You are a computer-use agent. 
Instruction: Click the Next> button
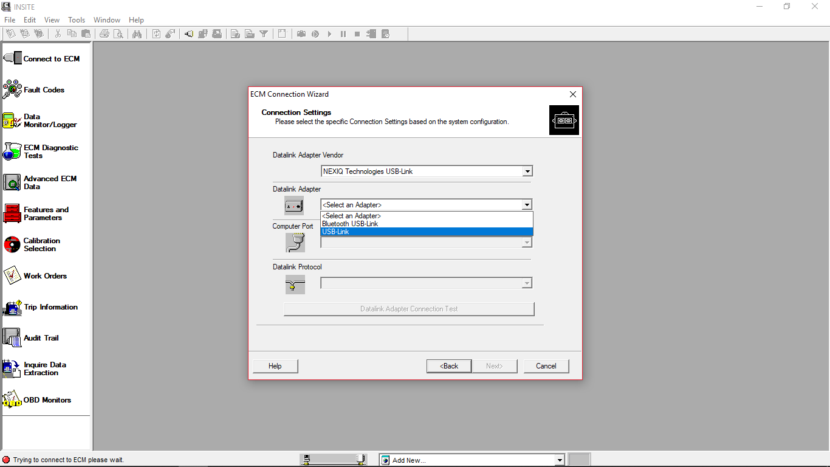coord(495,366)
